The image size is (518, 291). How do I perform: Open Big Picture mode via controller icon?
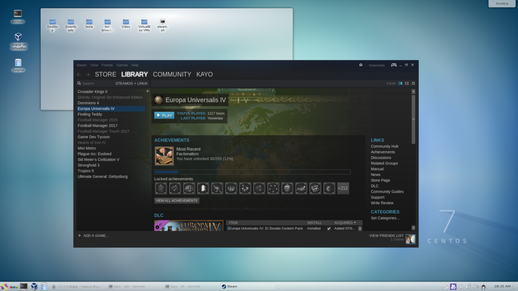[394, 65]
